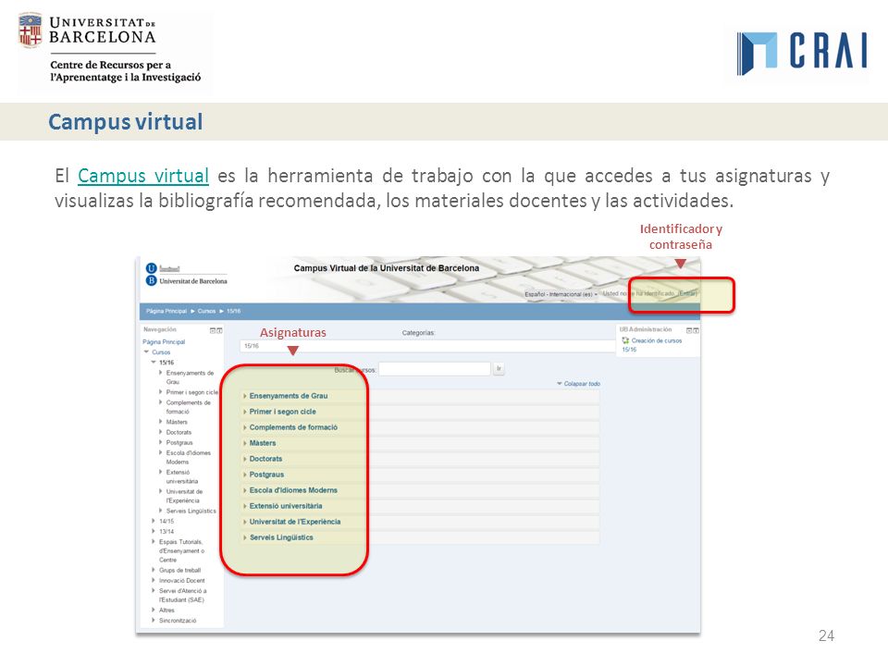Viewport: 888px width, 666px height.
Task: Open the Español - Internacional (es) language dropdown
Action: [x=561, y=294]
